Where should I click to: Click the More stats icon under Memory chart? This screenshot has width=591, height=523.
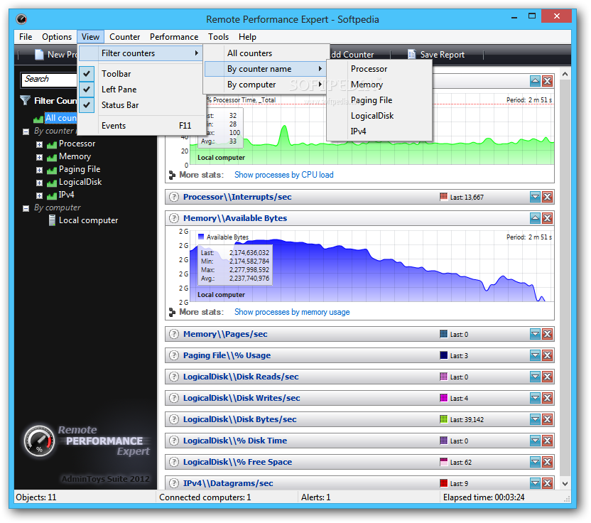point(172,312)
